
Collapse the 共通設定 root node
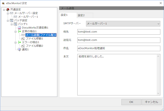[4, 10]
